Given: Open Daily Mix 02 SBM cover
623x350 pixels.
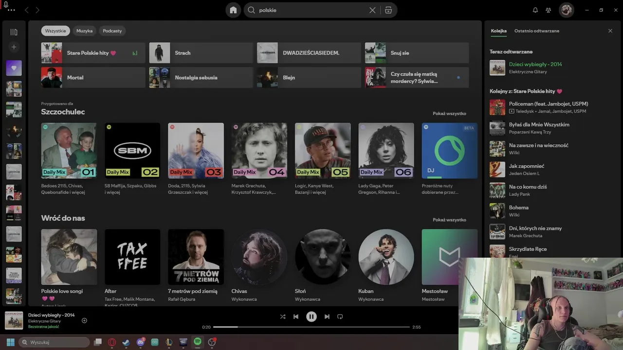Looking at the screenshot, I should click(x=132, y=151).
